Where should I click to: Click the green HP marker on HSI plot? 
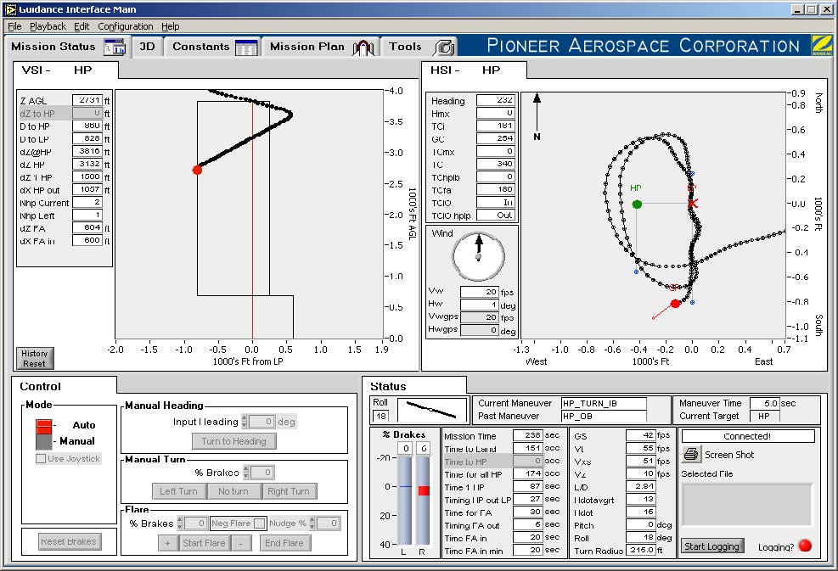[x=637, y=204]
